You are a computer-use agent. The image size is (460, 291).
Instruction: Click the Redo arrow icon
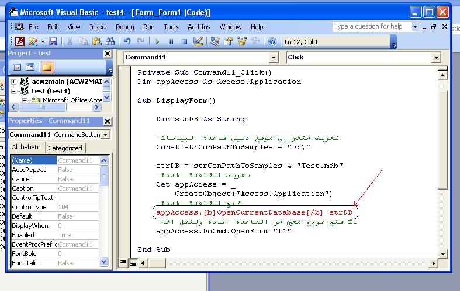point(140,41)
